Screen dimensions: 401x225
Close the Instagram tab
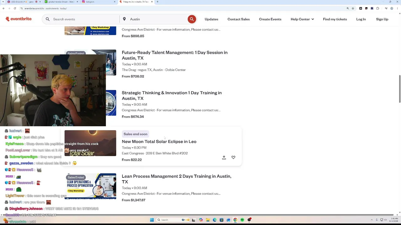coord(114,2)
